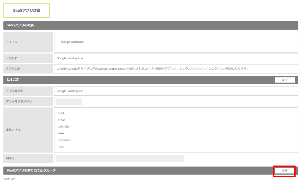Click the 基本設定 section header title
Viewport: 303px width, 180px height.
(x=13, y=80)
